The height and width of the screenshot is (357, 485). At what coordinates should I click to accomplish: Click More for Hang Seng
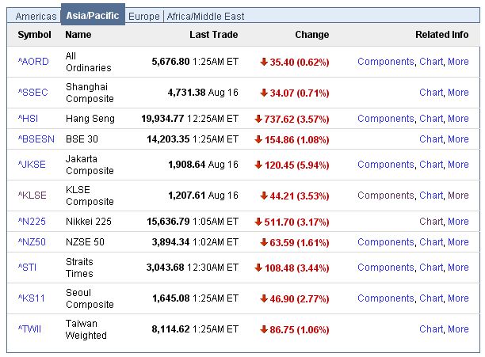tap(458, 119)
